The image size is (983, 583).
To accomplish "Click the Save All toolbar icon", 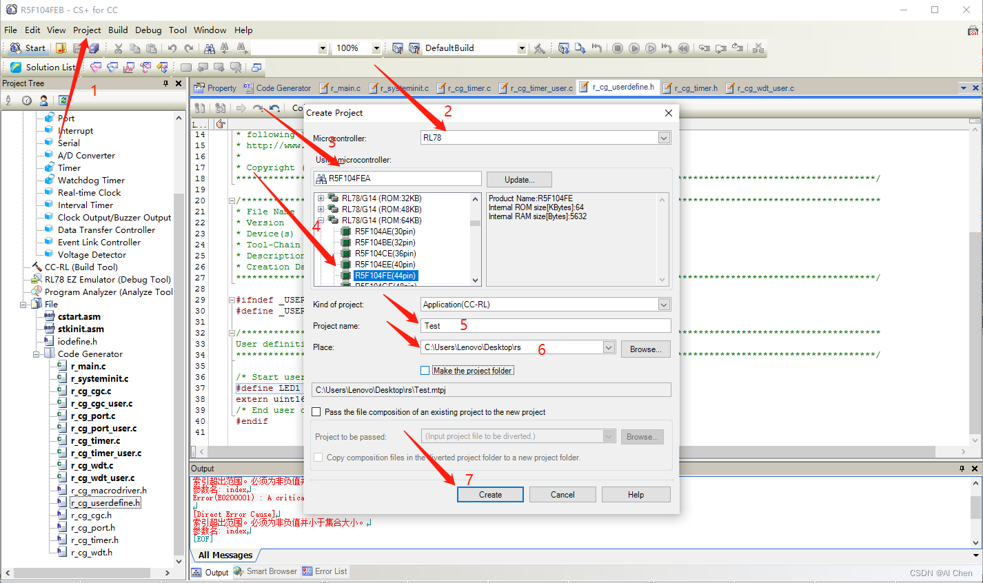I will 94,48.
